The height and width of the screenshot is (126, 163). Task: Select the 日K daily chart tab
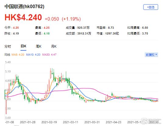coord(23,46)
